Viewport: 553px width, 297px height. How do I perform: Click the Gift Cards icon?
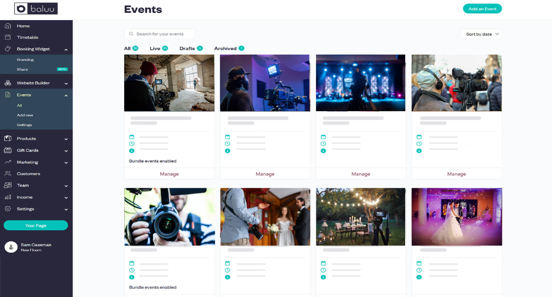(x=8, y=150)
